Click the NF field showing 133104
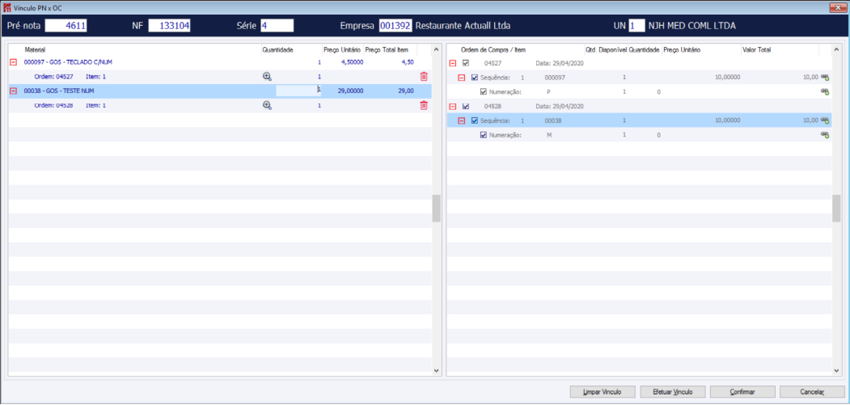This screenshot has height=405, width=850. click(169, 26)
